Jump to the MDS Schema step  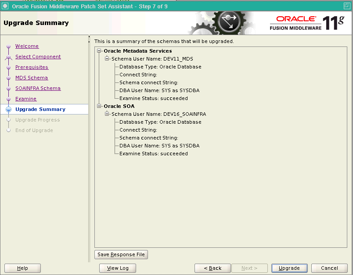pyautogui.click(x=32, y=78)
